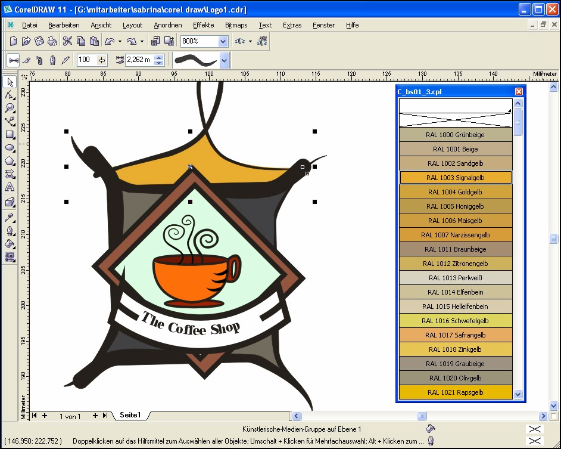Screen dimensions: 561x449
Task: Select the Text tool
Action: (9, 188)
